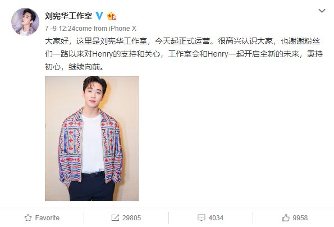Open 刘宪华工作室 profile name link
This screenshot has width=334, height=227.
(68, 16)
